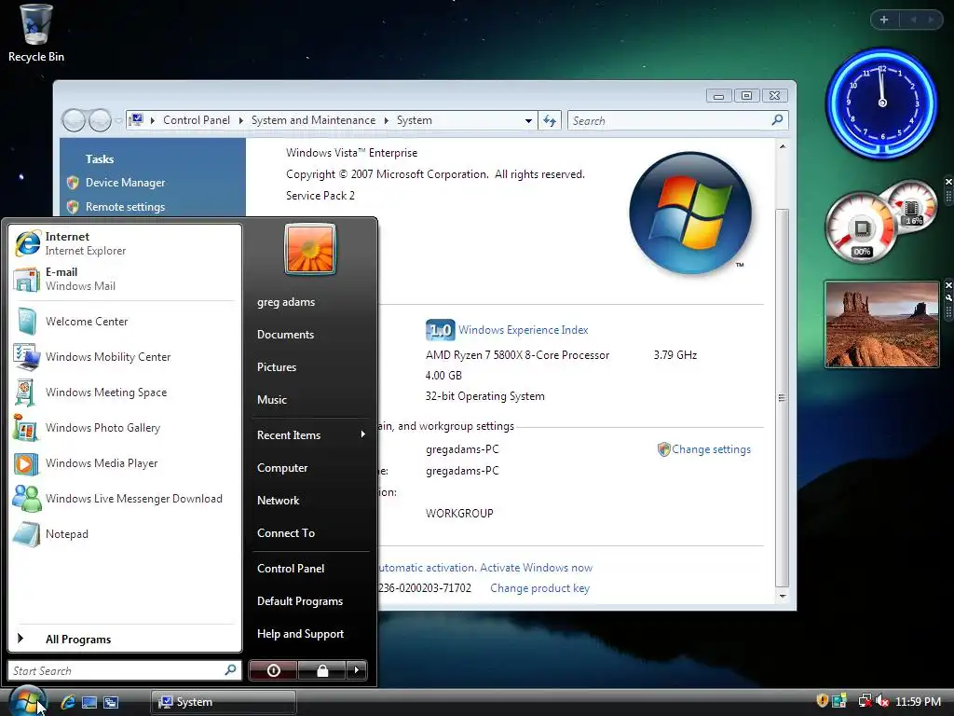The image size is (954, 716).
Task: Open Pictures from Start menu
Action: coord(277,367)
